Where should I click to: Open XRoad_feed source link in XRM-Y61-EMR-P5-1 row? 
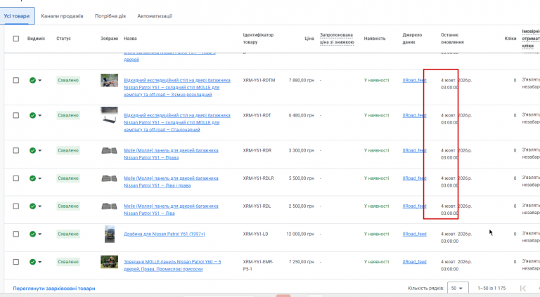click(x=414, y=262)
